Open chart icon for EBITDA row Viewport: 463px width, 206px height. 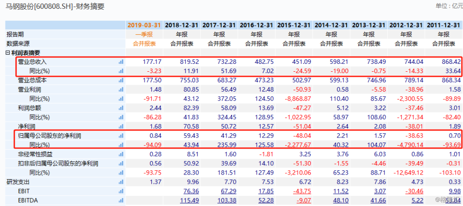click(x=121, y=200)
